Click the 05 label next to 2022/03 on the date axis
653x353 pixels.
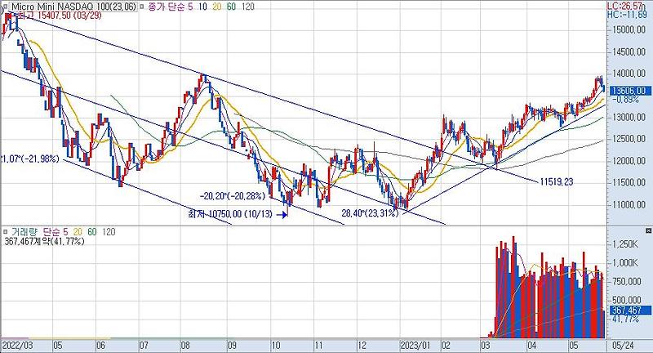57,346
